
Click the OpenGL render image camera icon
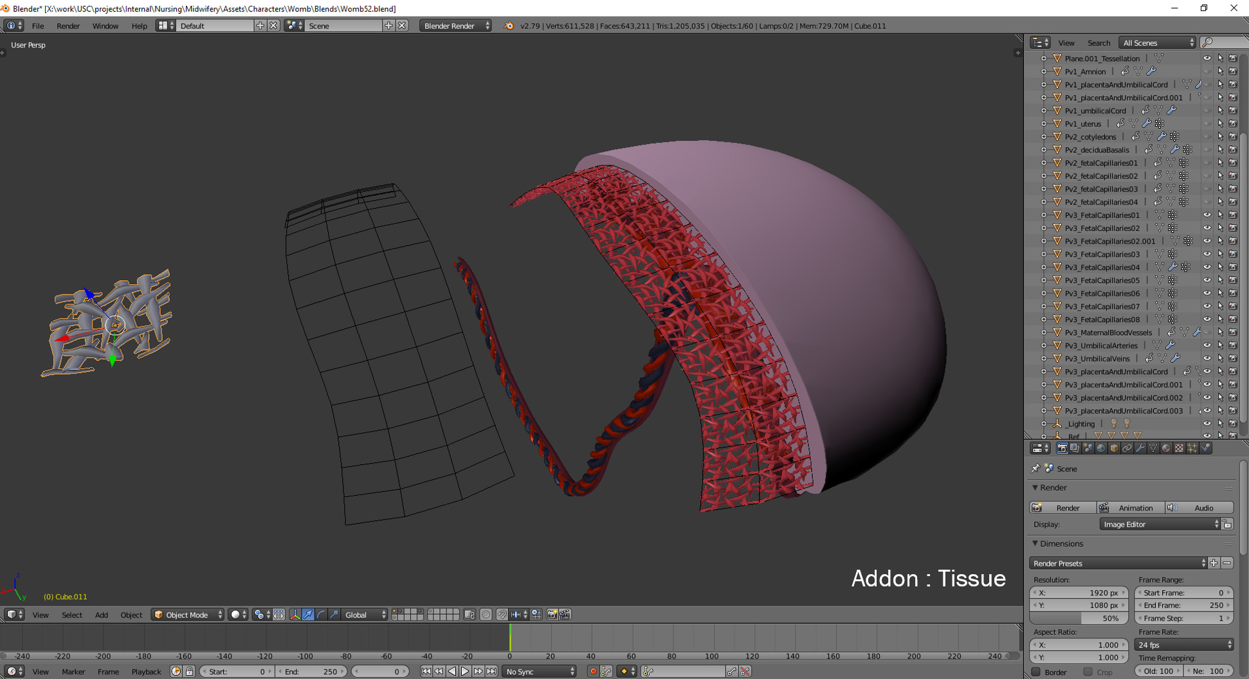click(x=552, y=615)
